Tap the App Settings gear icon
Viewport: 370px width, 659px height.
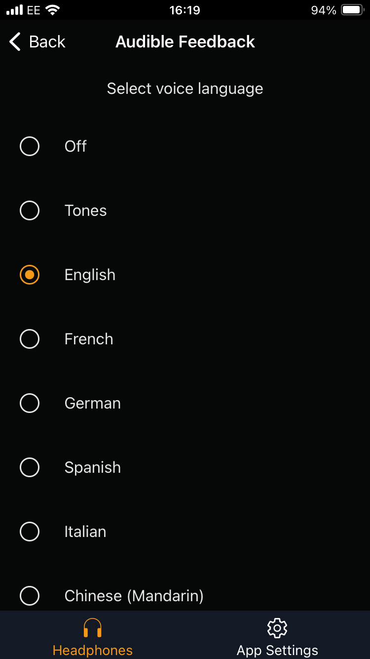(277, 628)
